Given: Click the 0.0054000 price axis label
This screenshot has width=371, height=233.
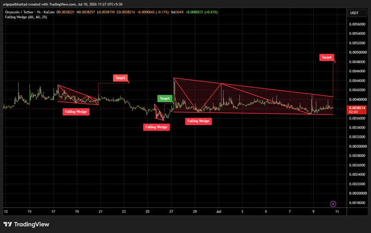Looking at the screenshot, I should point(357,34).
